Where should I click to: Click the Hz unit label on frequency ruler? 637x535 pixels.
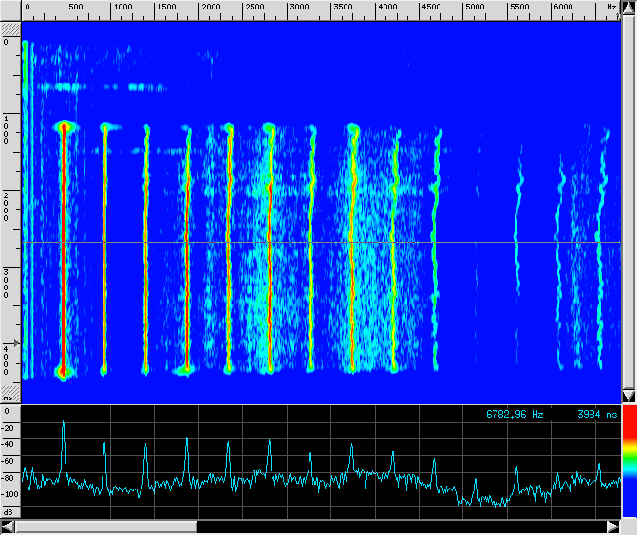tap(610, 8)
